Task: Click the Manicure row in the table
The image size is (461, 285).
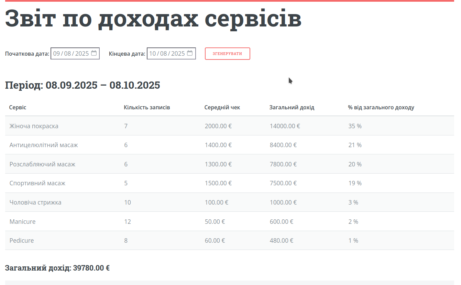Action: point(23,221)
